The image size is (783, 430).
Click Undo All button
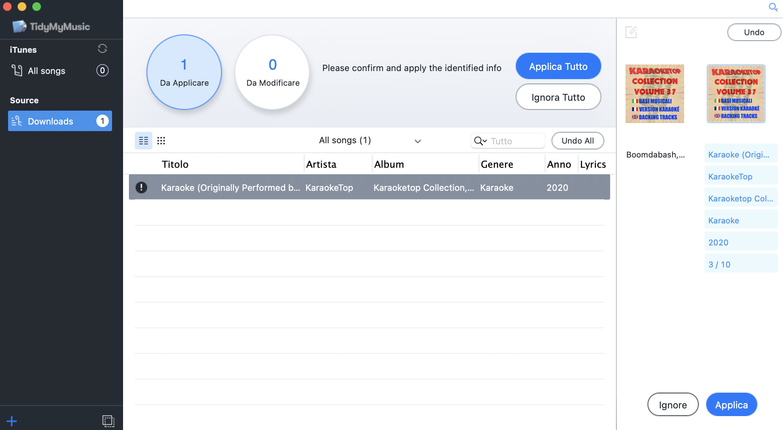tap(578, 141)
